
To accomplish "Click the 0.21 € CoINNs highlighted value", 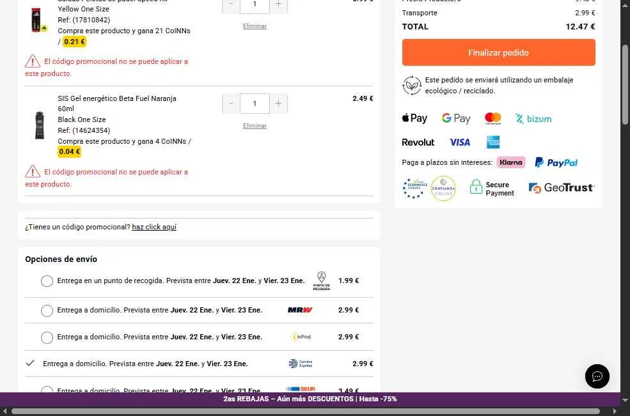I will [x=75, y=42].
